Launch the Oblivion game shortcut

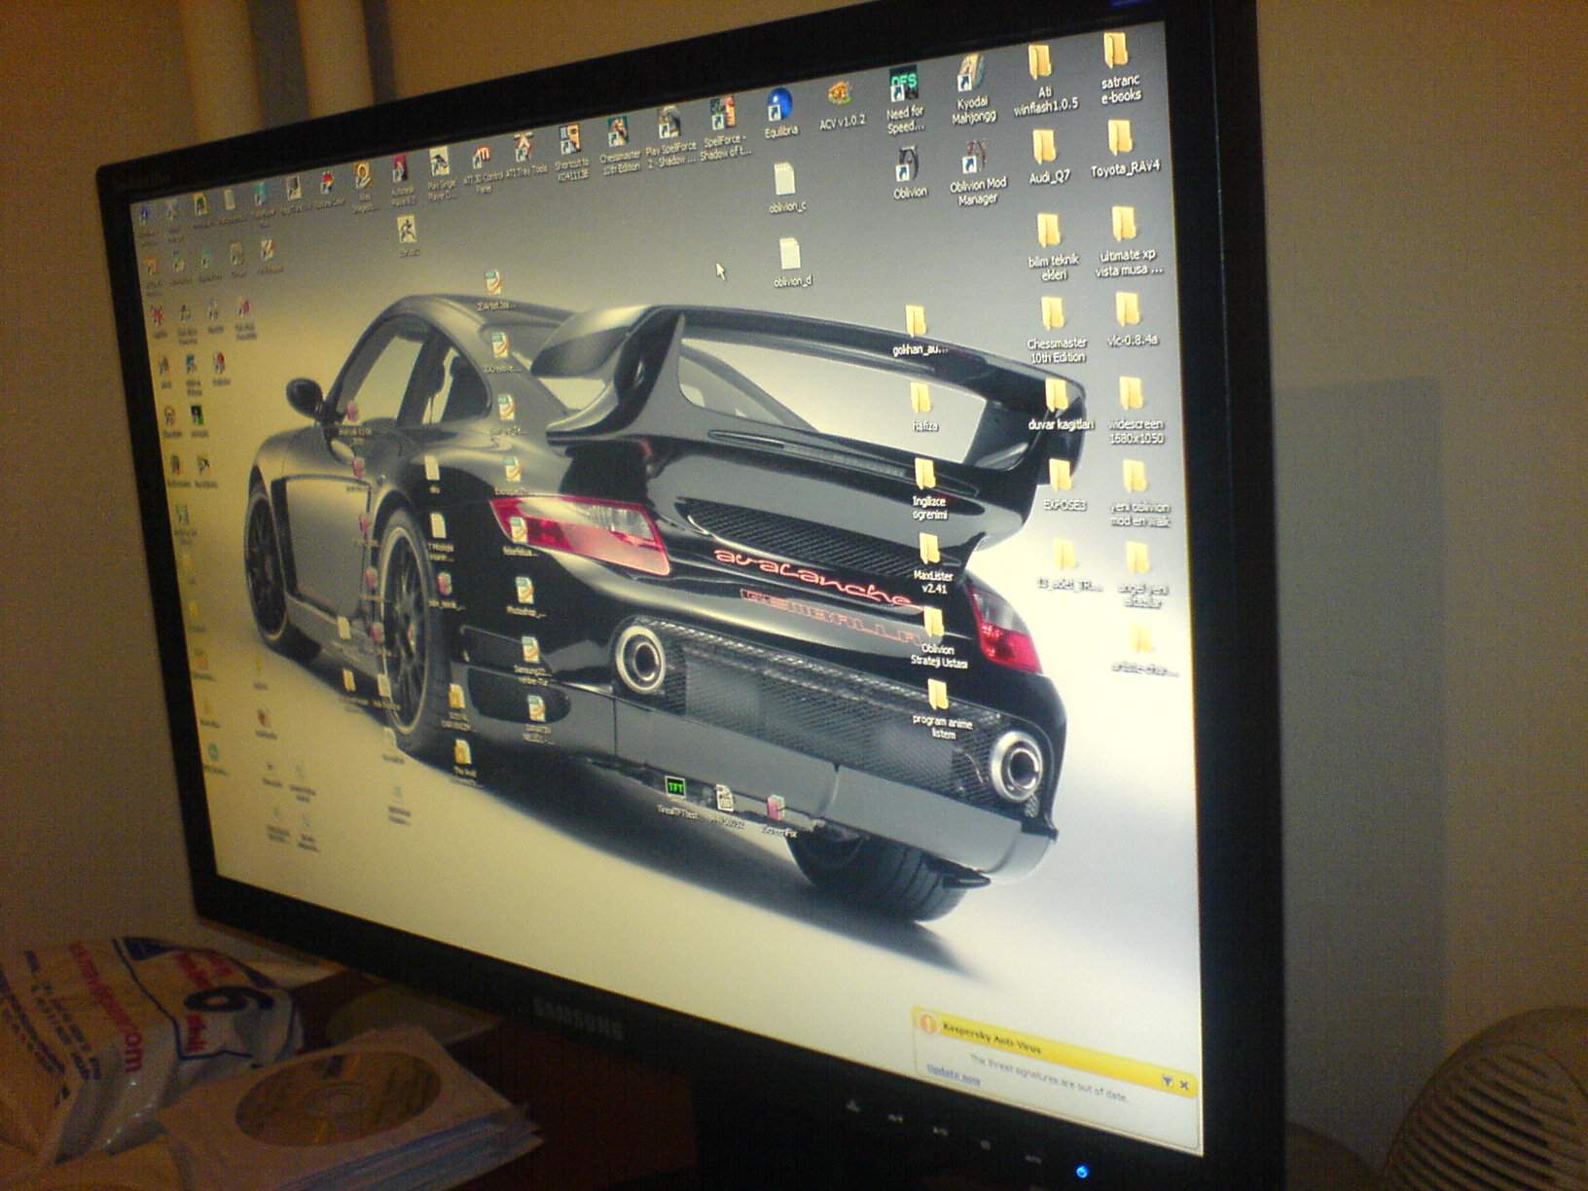coord(910,172)
